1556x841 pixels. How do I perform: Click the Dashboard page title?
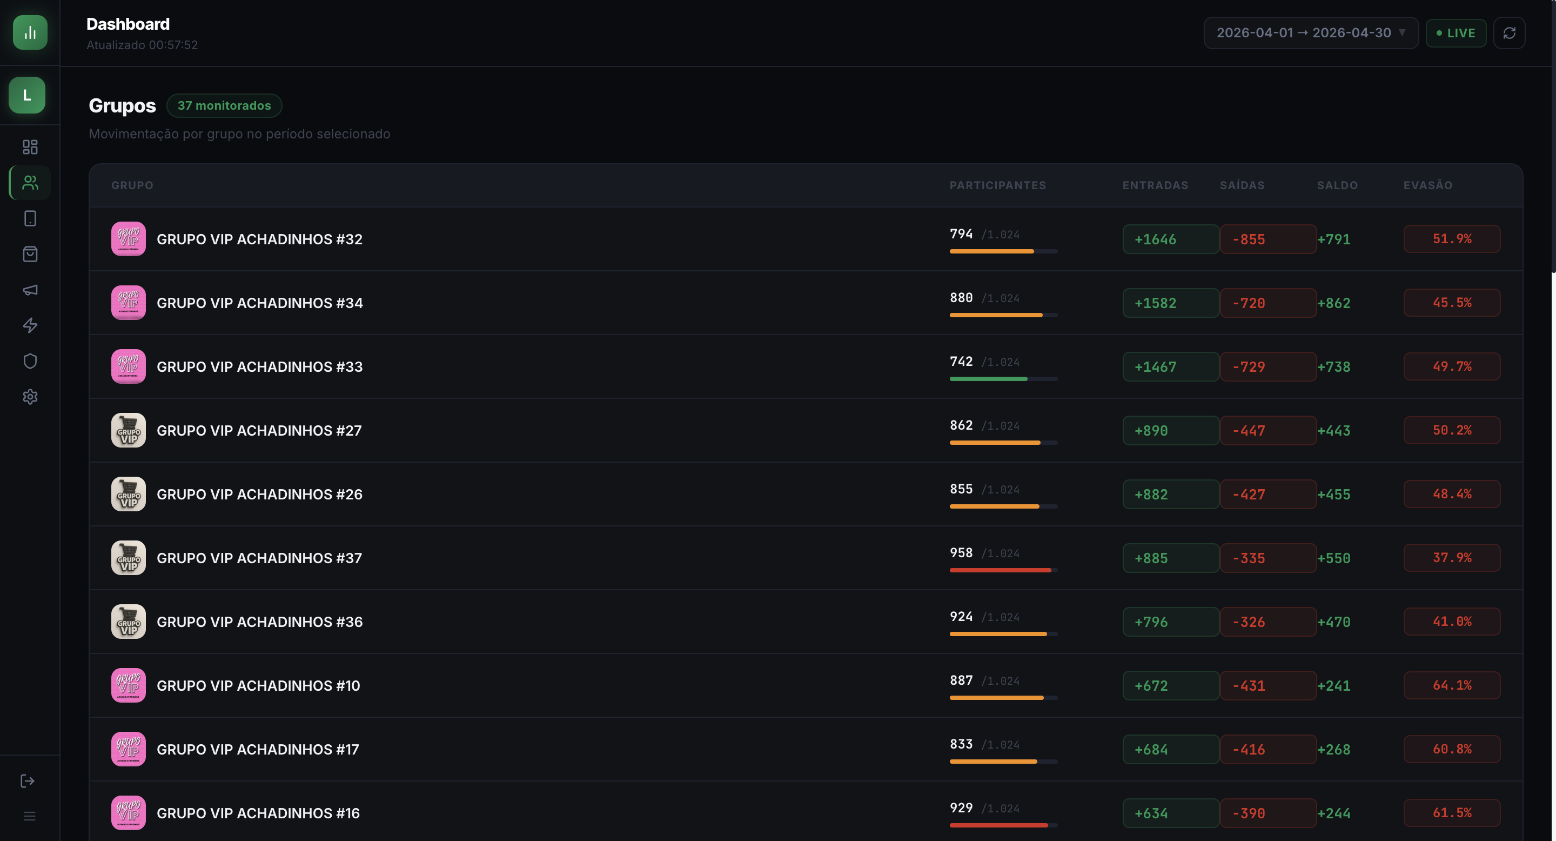[x=128, y=24]
